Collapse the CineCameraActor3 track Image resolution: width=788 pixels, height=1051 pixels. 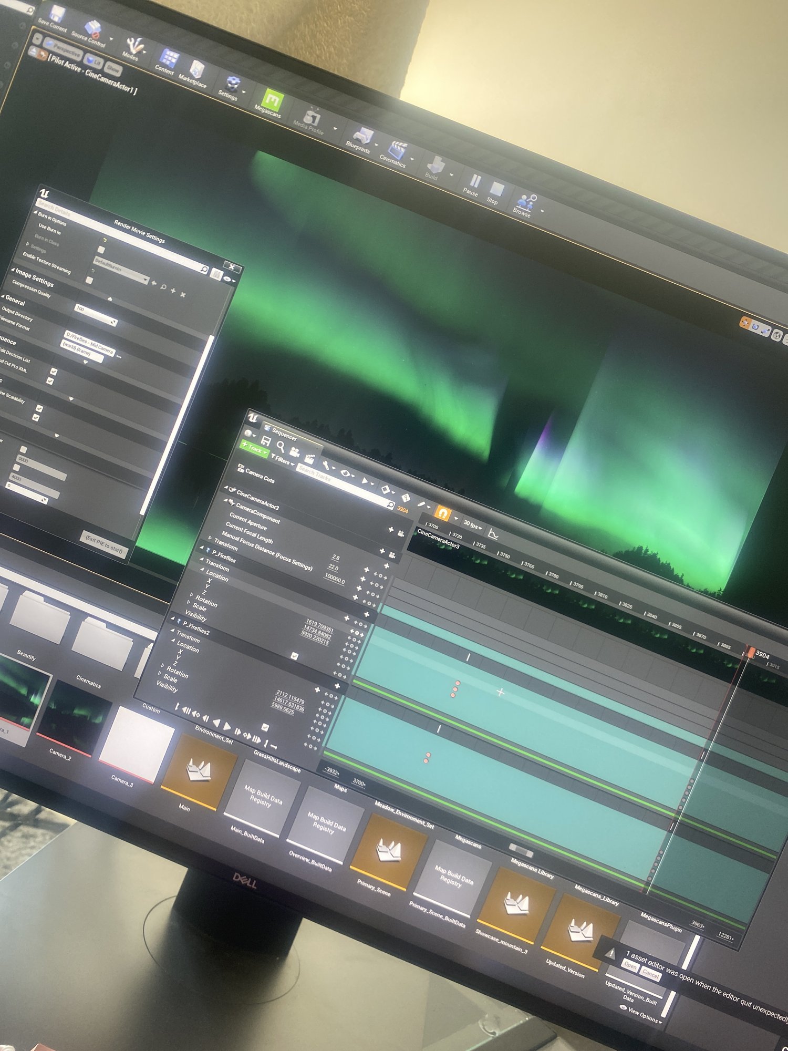coord(226,488)
